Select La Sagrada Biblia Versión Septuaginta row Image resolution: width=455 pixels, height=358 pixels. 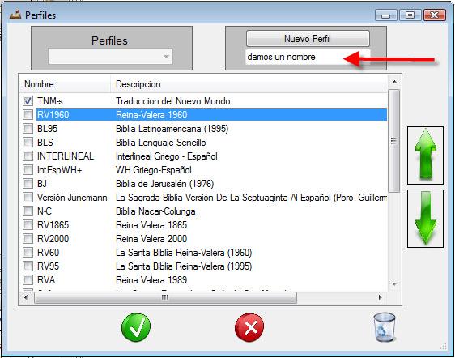[203, 198]
